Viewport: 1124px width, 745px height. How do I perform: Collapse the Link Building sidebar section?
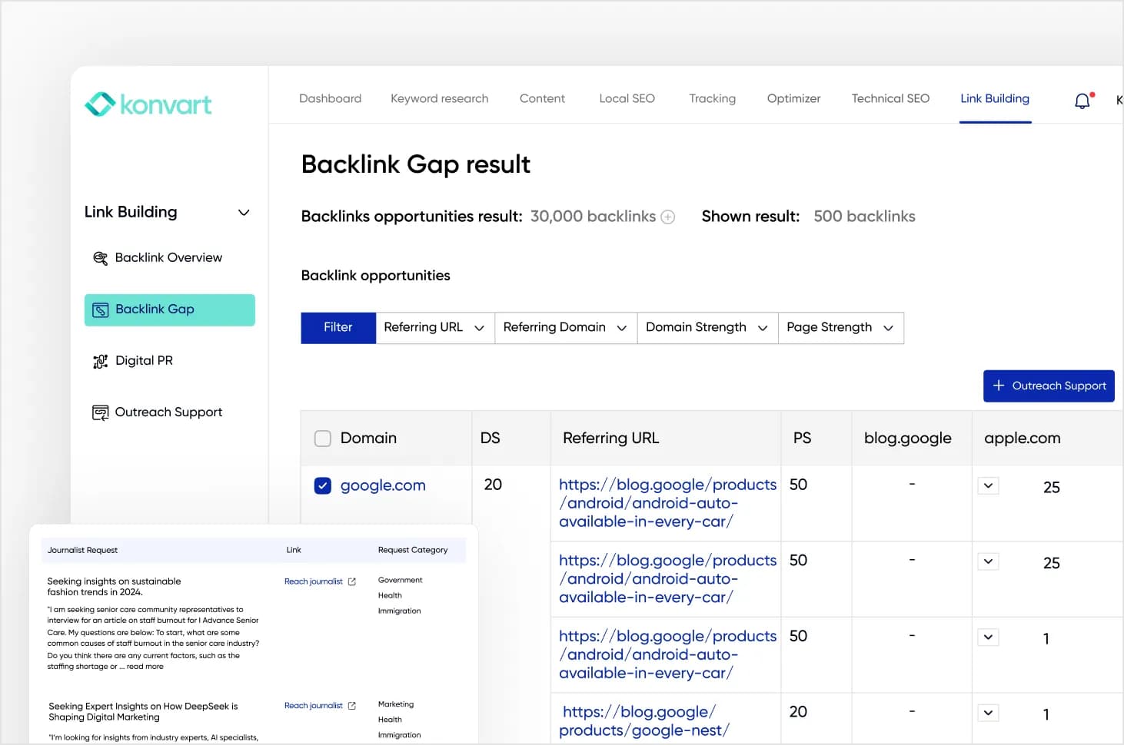(x=244, y=213)
